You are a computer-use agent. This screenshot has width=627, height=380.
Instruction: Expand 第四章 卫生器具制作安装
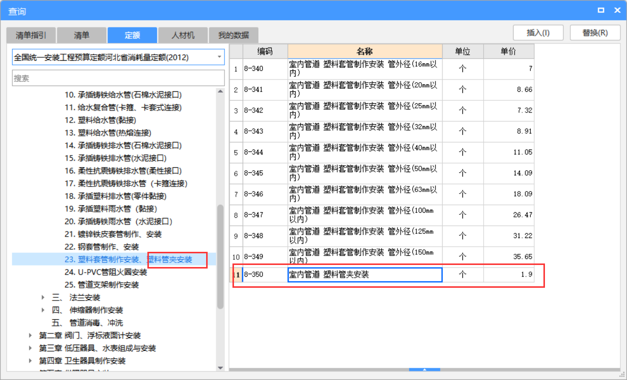(x=31, y=361)
